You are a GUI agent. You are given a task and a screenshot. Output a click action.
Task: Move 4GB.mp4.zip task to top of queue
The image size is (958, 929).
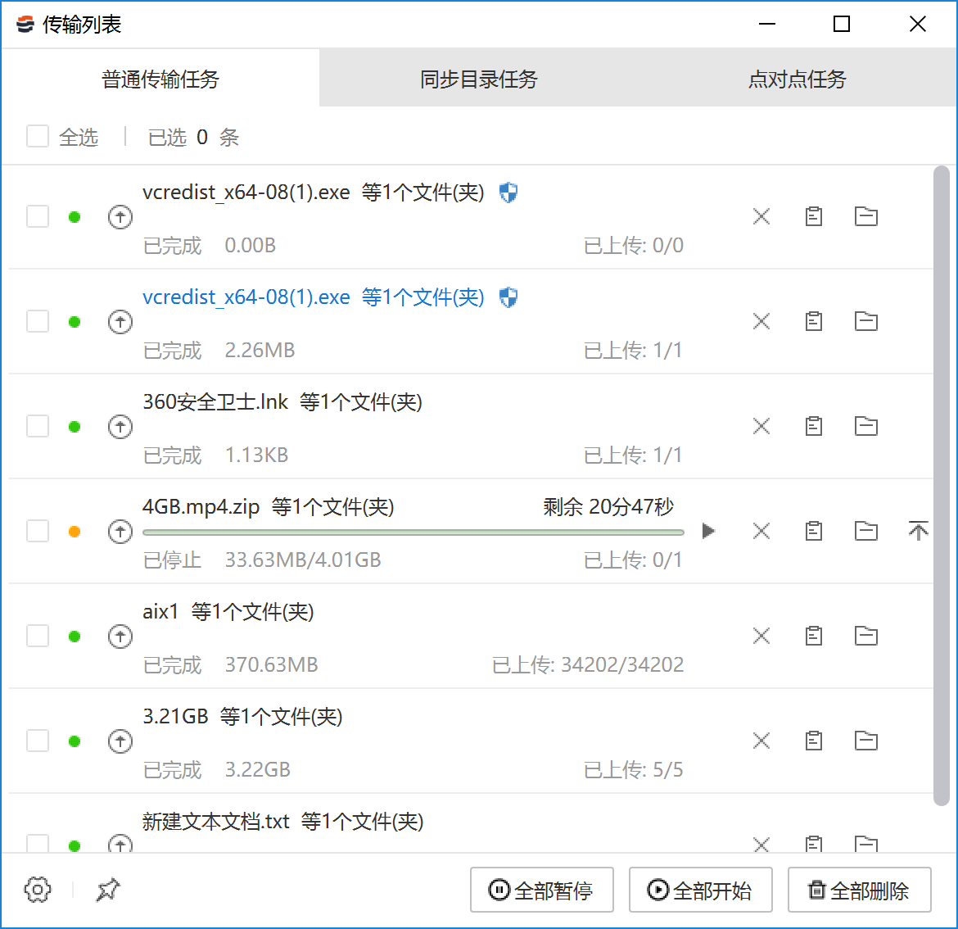pyautogui.click(x=918, y=531)
